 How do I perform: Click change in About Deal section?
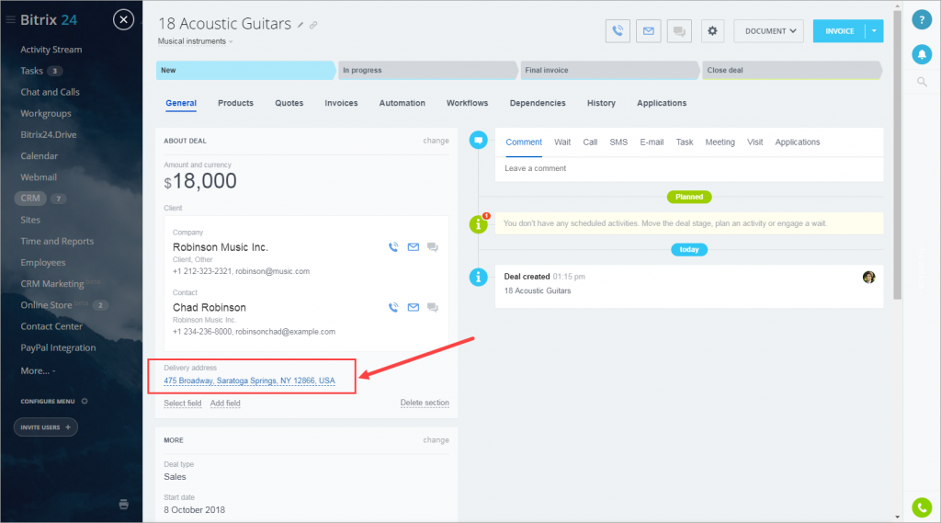[x=436, y=141]
